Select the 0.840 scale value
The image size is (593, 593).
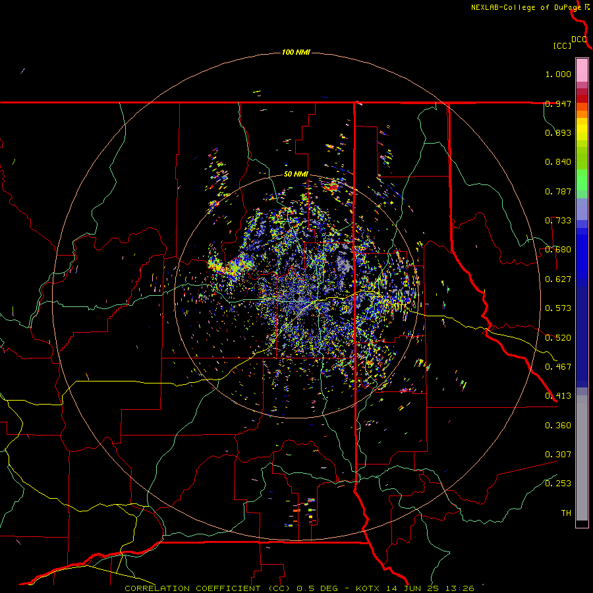[558, 162]
